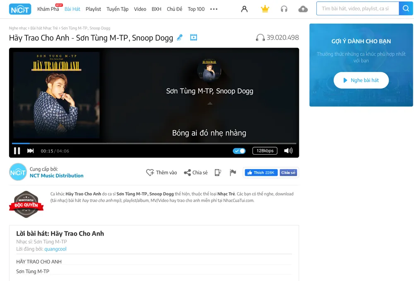The width and height of the screenshot is (414, 281).
Task: Report song with flag icon
Action: pyautogui.click(x=233, y=172)
